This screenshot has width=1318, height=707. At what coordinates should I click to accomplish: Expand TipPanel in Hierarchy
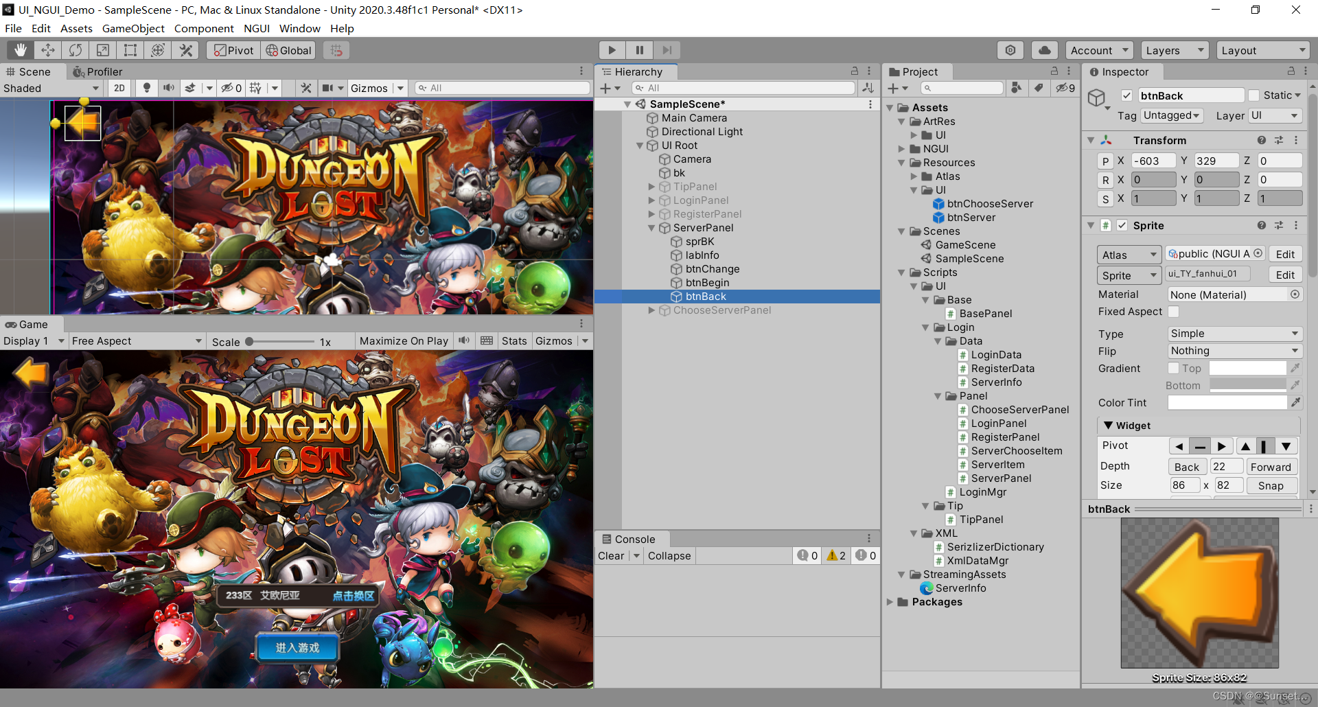point(651,187)
